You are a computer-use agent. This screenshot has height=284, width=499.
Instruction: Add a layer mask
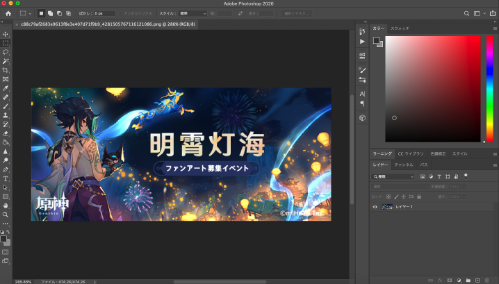[450, 281]
